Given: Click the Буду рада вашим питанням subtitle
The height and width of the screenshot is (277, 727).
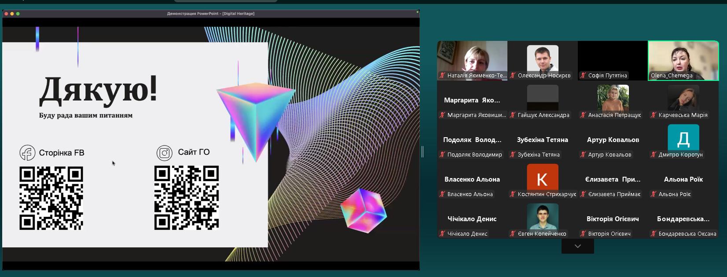Looking at the screenshot, I should [86, 116].
